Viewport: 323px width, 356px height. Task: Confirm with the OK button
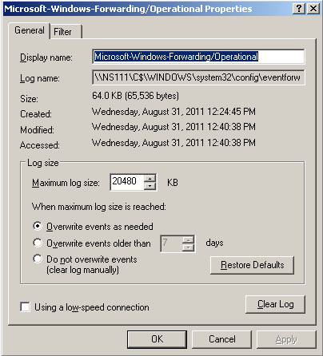[x=157, y=339]
